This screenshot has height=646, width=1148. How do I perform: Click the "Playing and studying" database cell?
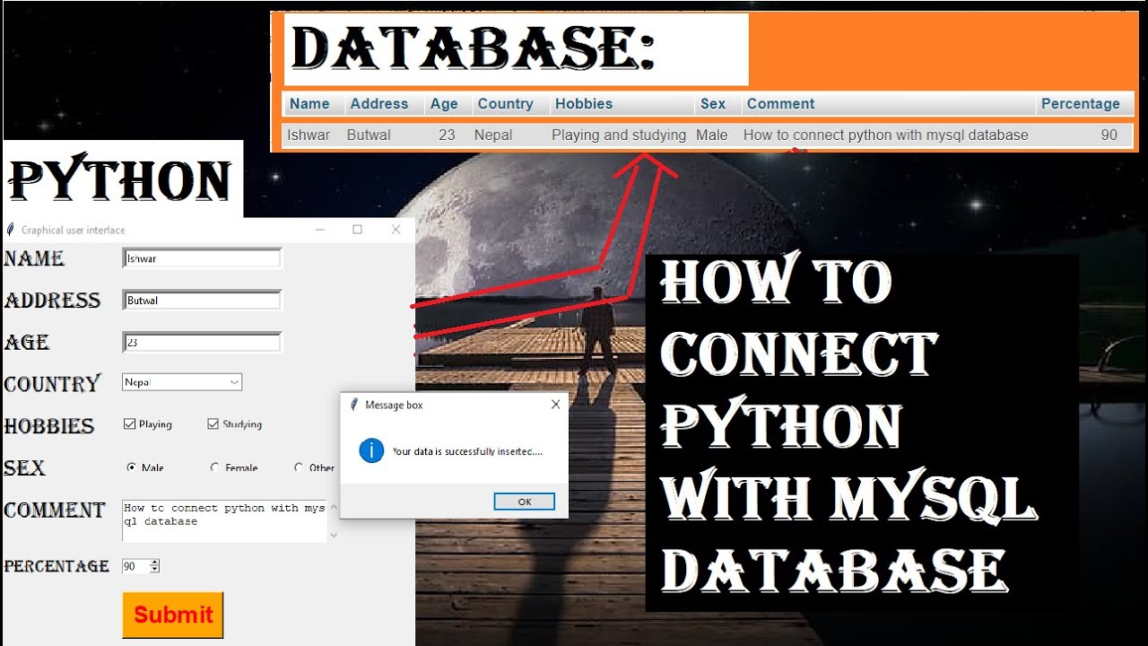click(x=619, y=135)
